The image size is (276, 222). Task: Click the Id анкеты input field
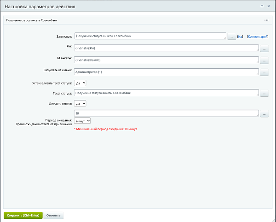[x=167, y=60]
